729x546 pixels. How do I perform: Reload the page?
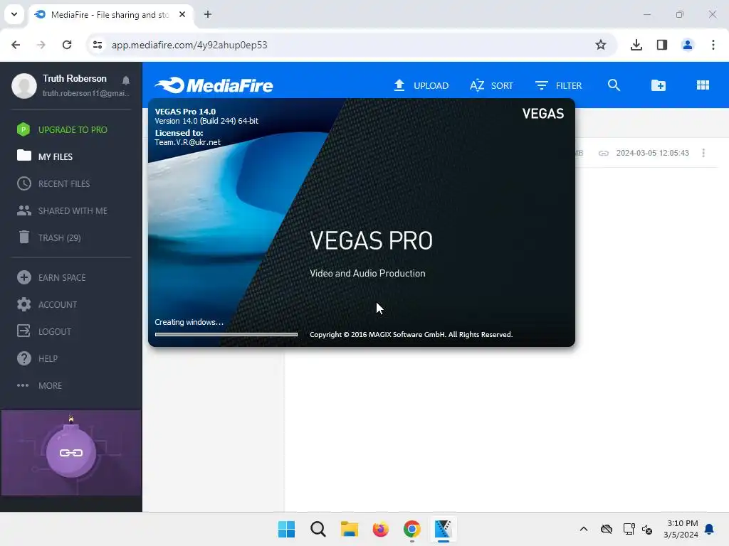point(67,45)
